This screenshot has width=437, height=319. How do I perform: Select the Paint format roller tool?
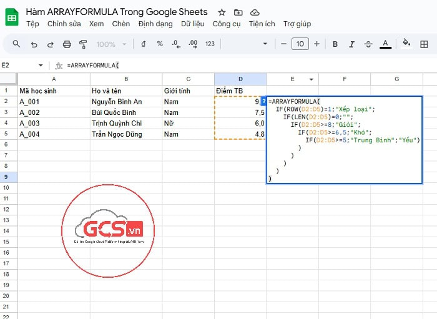click(x=83, y=44)
